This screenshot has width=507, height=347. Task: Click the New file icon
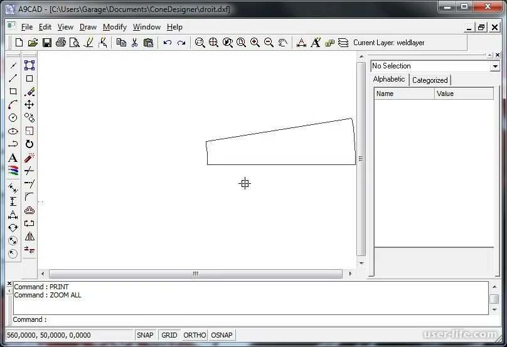19,43
